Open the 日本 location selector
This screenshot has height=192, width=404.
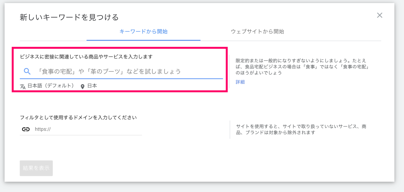pos(92,86)
